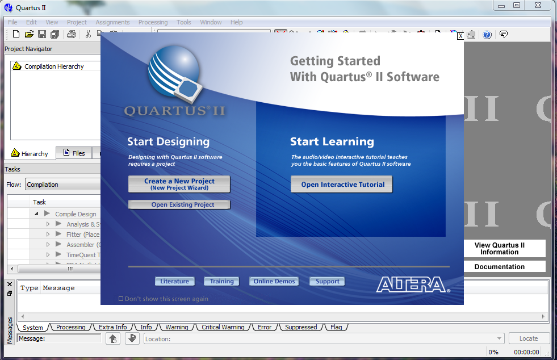Select the Error messages tab
Image resolution: width=557 pixels, height=360 pixels.
click(265, 327)
